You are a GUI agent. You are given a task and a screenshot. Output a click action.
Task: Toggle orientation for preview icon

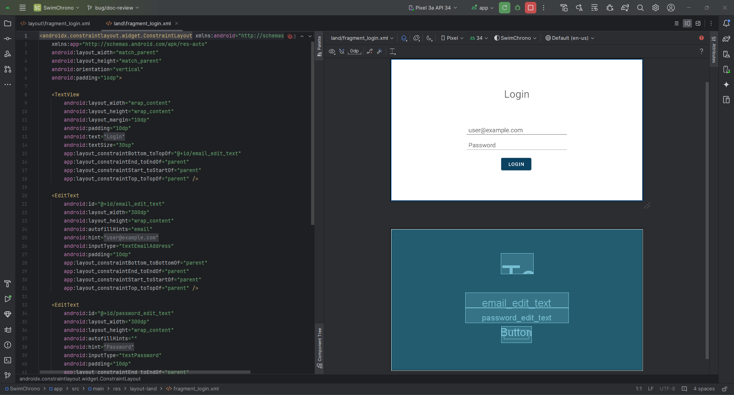click(417, 38)
